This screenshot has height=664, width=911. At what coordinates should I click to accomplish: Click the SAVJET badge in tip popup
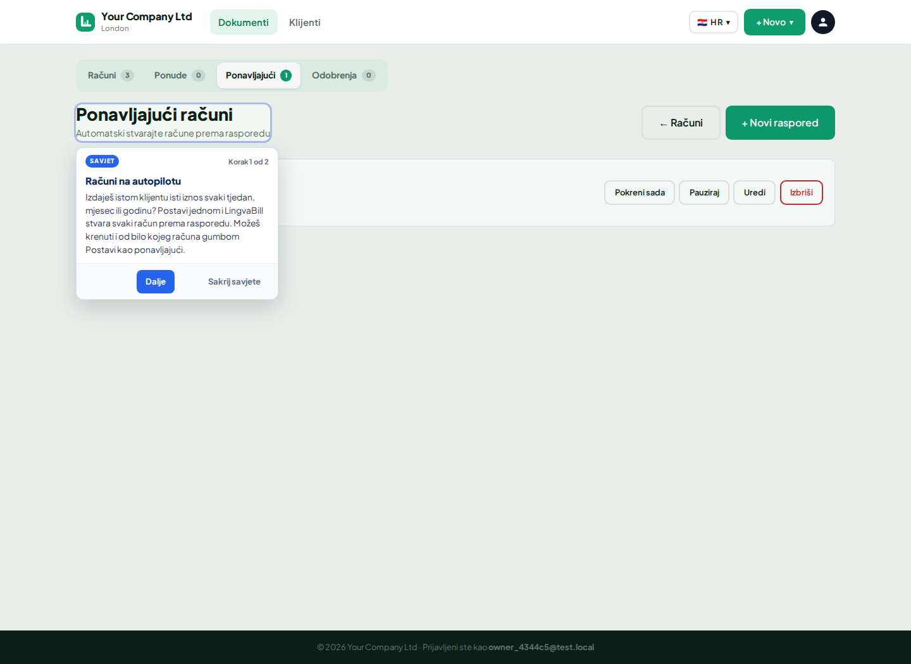[102, 161]
